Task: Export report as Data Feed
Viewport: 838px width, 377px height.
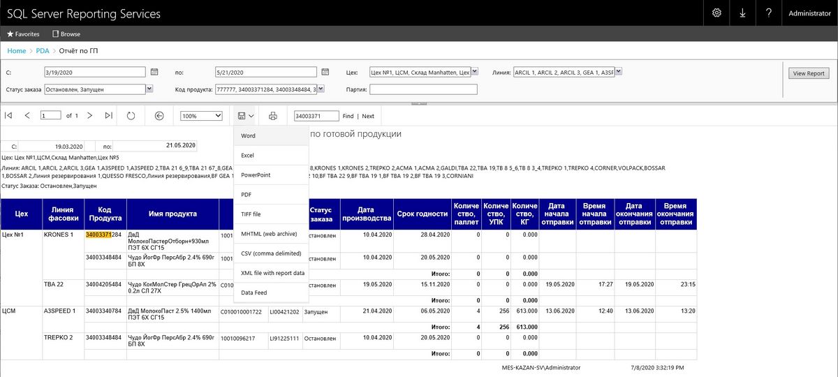Action: pos(271,293)
